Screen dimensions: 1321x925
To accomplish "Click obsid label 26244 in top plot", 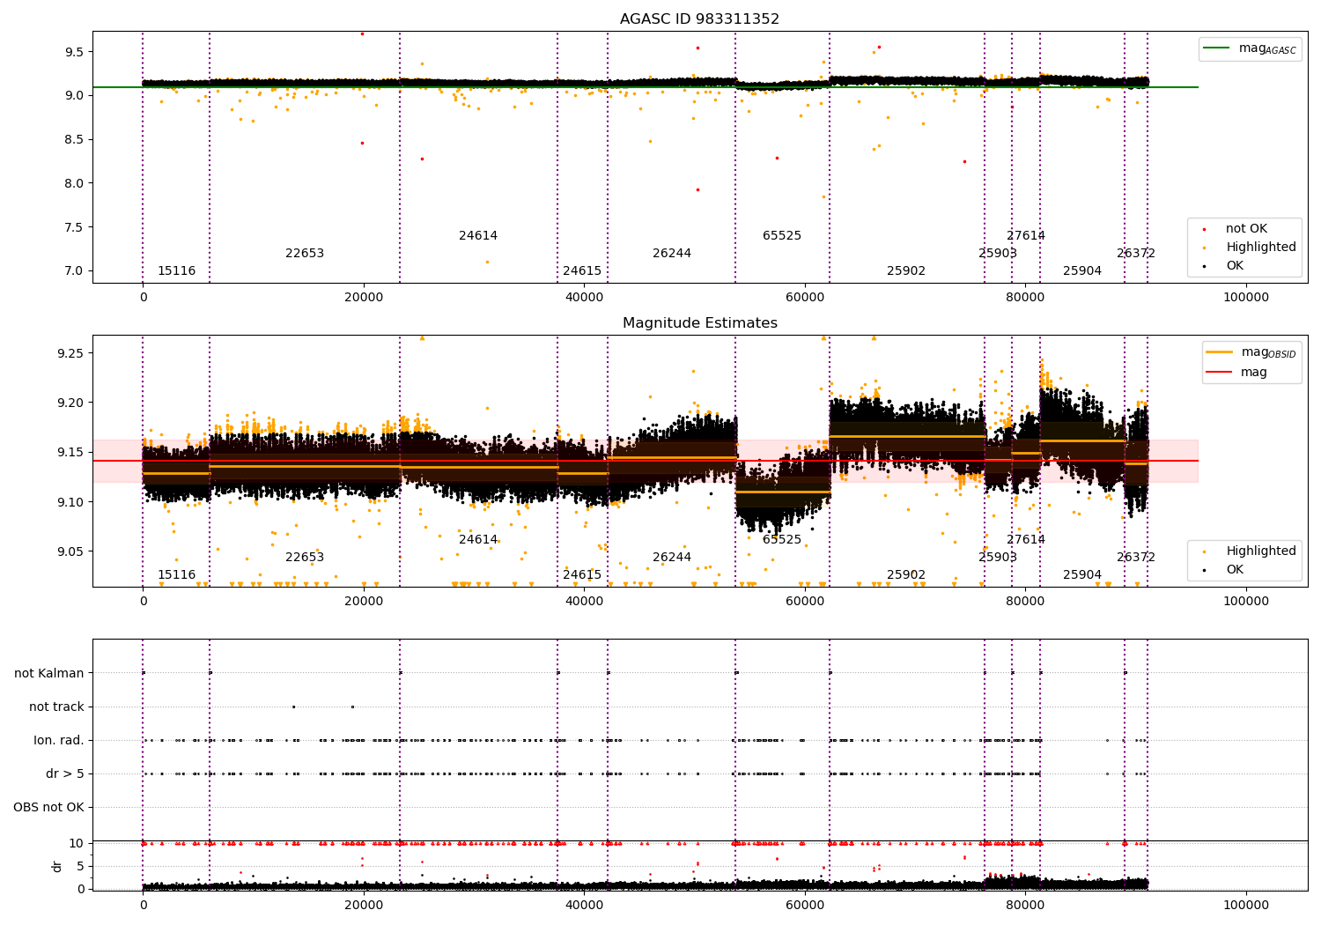I will [x=672, y=254].
